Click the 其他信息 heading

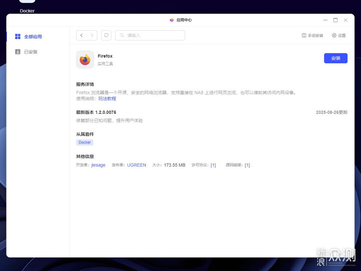85,157
